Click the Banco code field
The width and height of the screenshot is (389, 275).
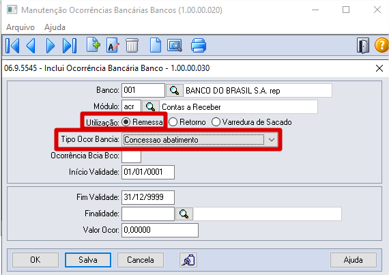(143, 90)
